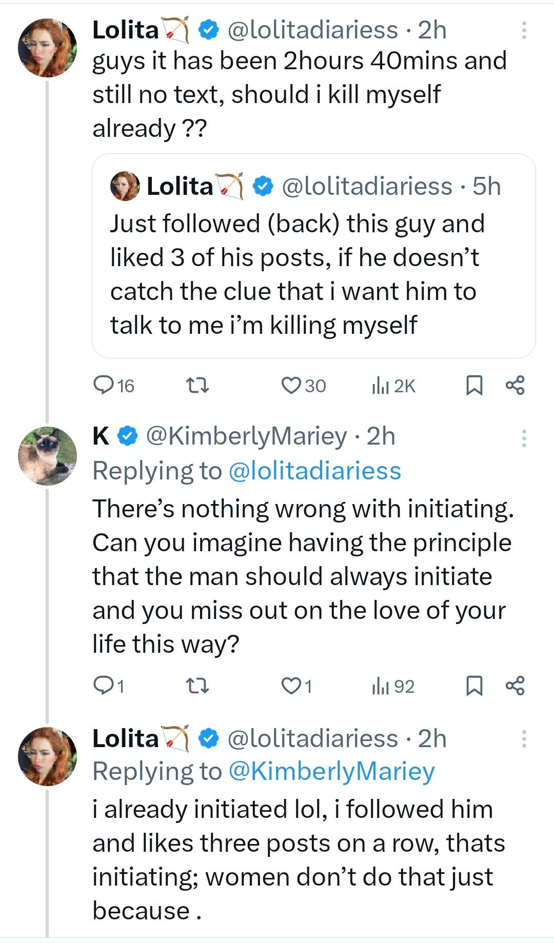Viewport: 554px width, 943px height.
Task: Open KimberlyMariey's cat profile picture
Action: click(47, 456)
